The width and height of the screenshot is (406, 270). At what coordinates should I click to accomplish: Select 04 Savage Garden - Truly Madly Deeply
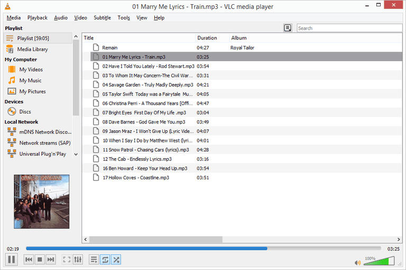tap(242, 85)
